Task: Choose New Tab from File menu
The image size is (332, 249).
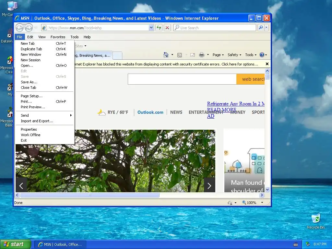Action: click(x=45, y=43)
